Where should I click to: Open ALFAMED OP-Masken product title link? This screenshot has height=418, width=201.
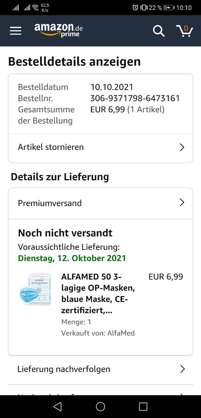pos(98,294)
